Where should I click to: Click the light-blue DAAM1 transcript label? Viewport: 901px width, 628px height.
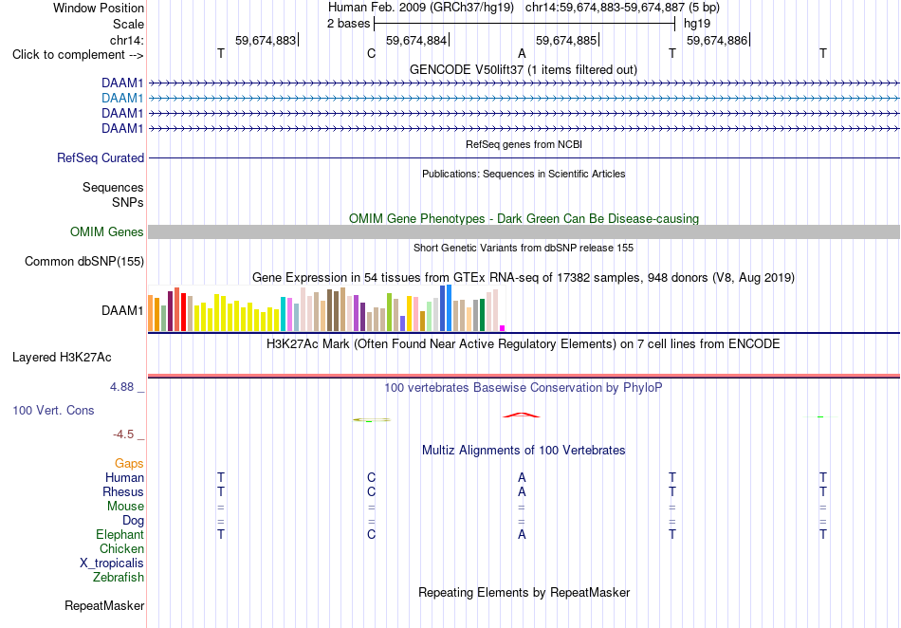click(122, 99)
